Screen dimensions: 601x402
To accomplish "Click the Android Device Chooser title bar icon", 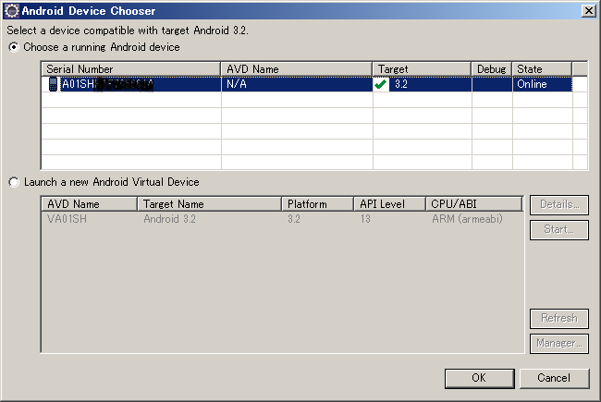I will [x=11, y=10].
